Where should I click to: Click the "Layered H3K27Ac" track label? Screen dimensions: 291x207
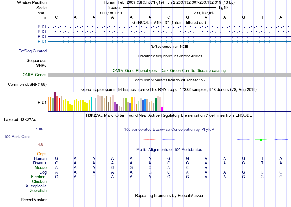(20, 120)
